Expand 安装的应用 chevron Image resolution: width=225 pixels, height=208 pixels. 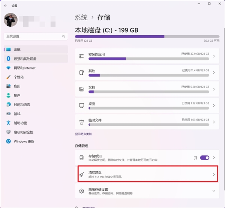pos(214,56)
